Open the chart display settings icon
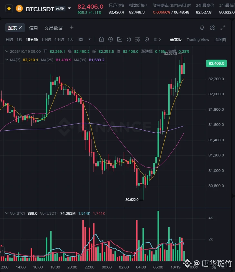The image size is (235, 272). 138,40
